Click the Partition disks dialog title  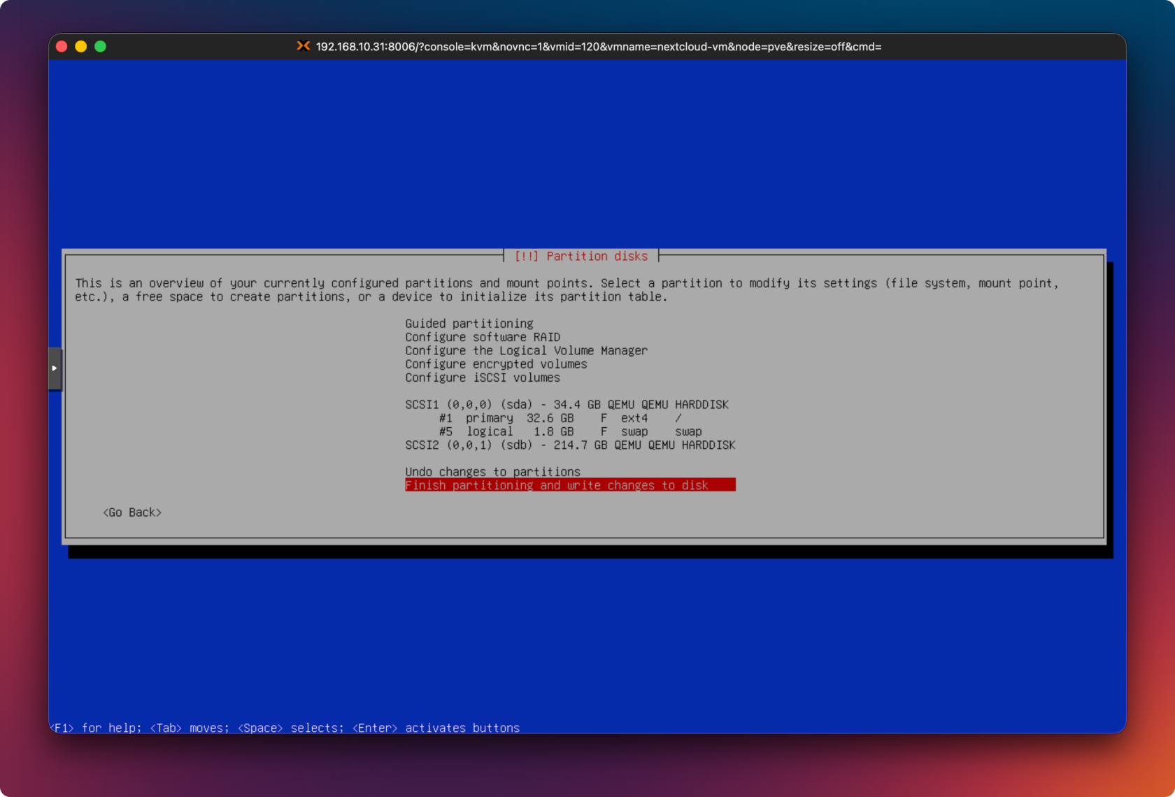click(581, 257)
